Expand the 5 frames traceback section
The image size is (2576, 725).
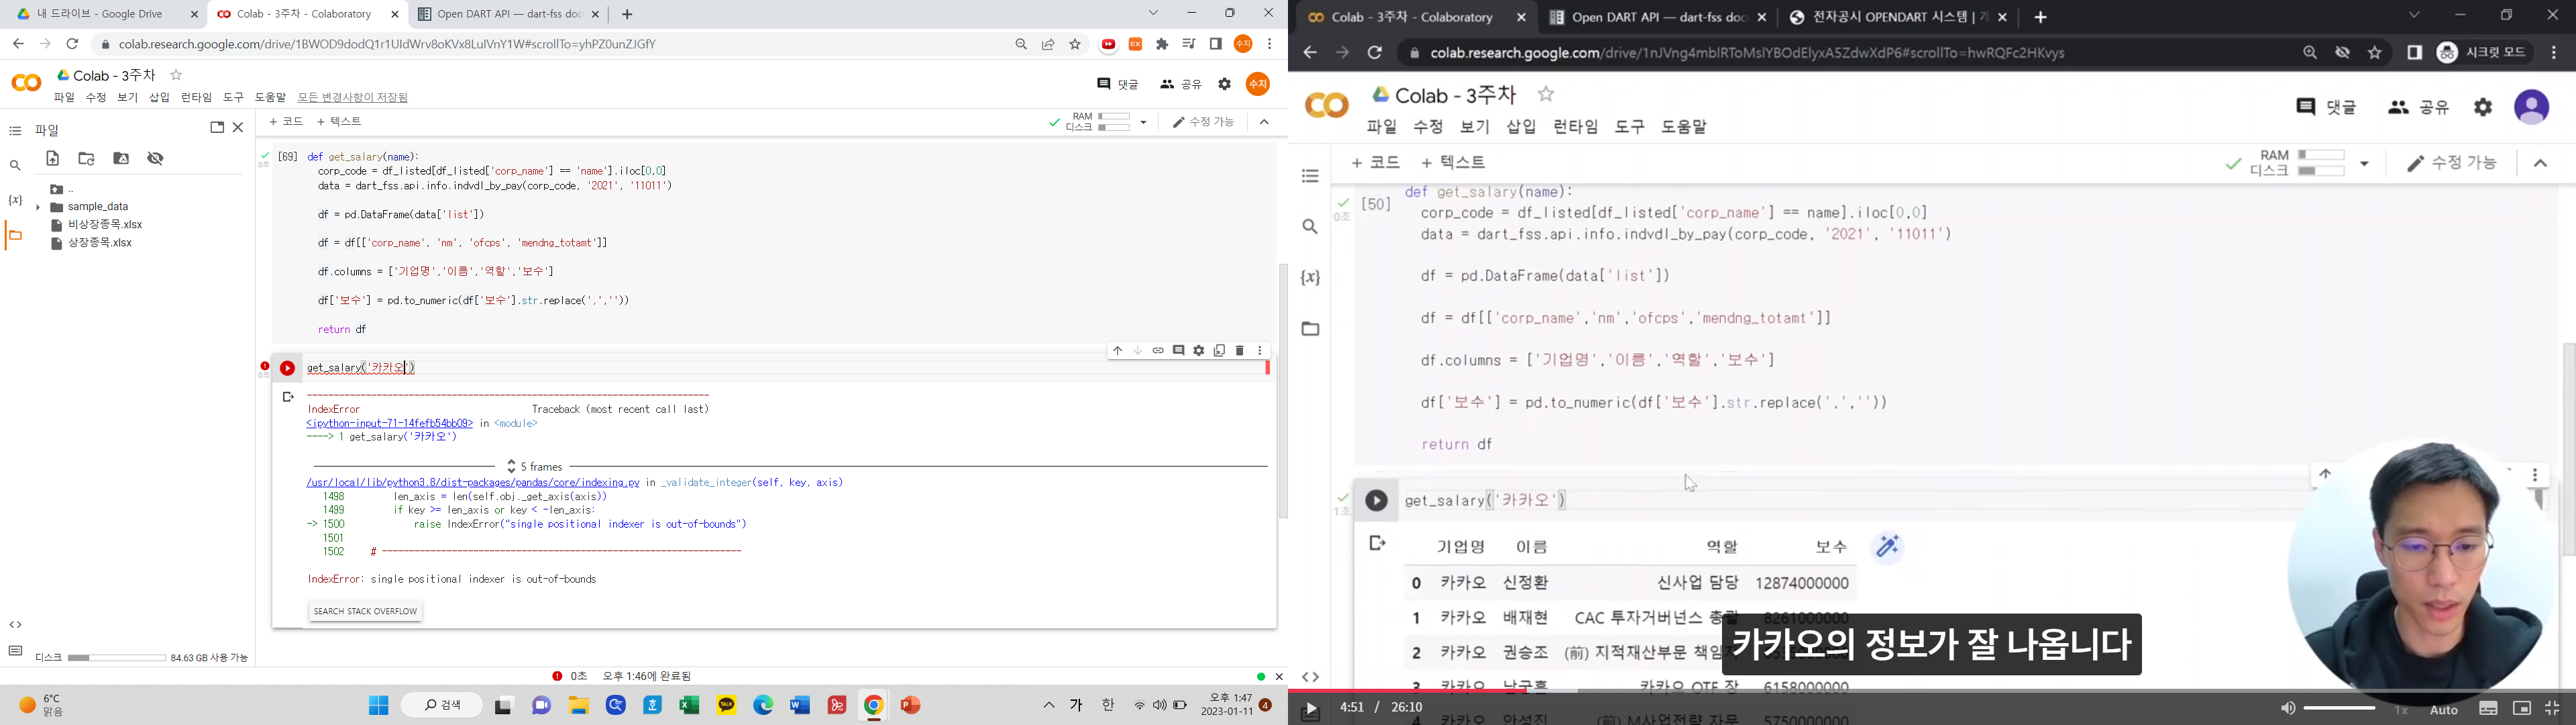pyautogui.click(x=536, y=467)
